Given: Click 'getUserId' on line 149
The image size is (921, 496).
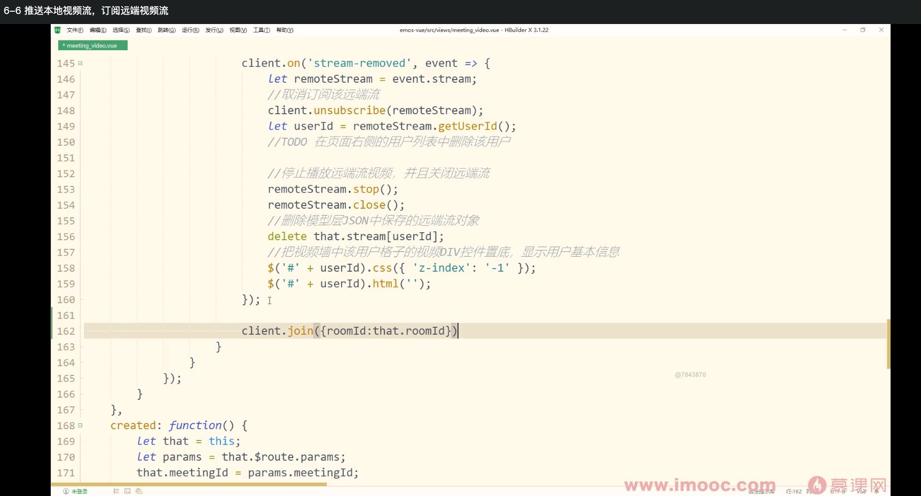Looking at the screenshot, I should point(468,127).
